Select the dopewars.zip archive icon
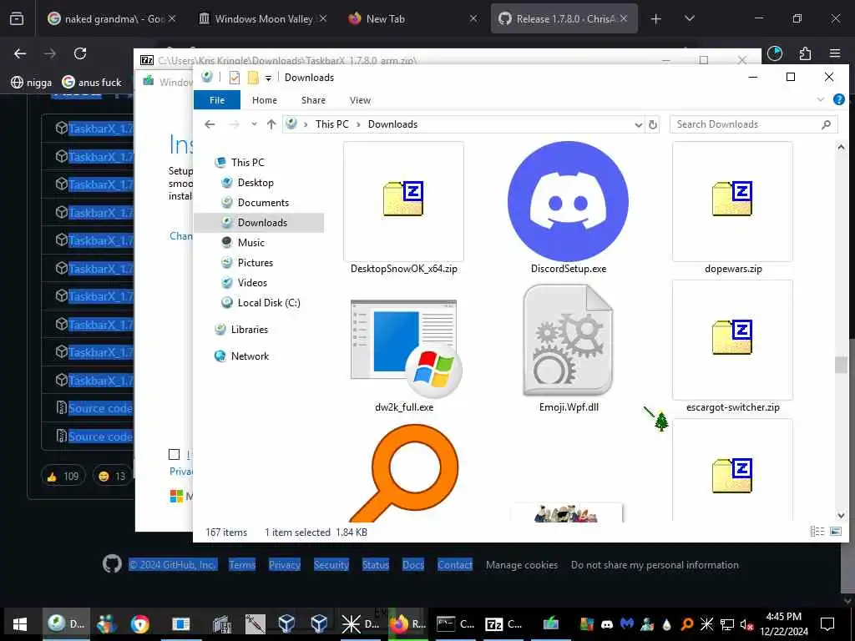 coord(732,201)
